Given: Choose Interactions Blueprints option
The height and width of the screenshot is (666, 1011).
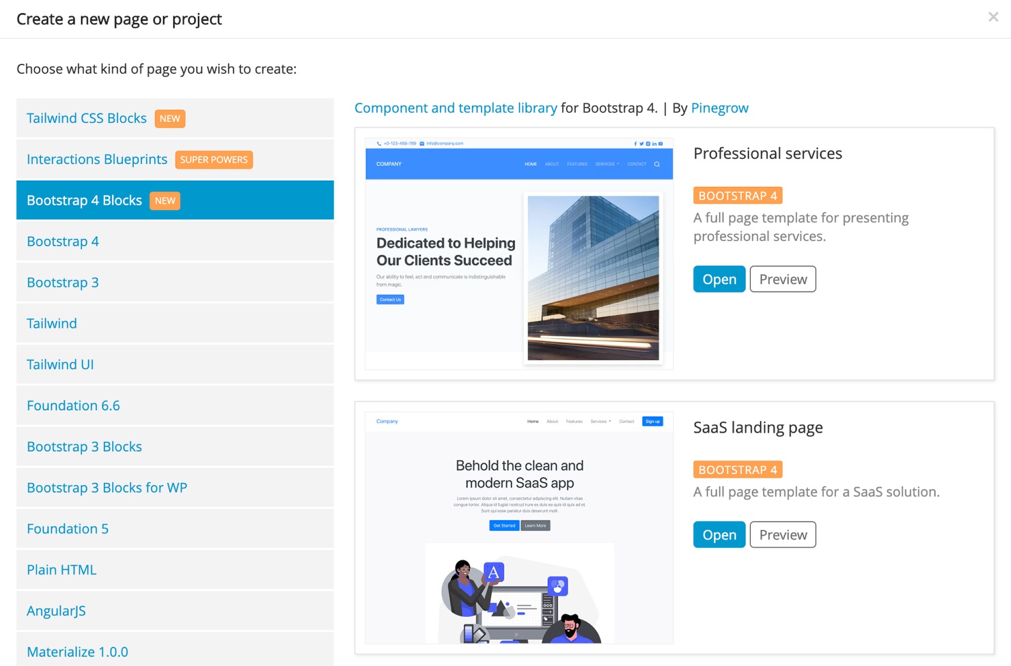Looking at the screenshot, I should click(x=175, y=159).
